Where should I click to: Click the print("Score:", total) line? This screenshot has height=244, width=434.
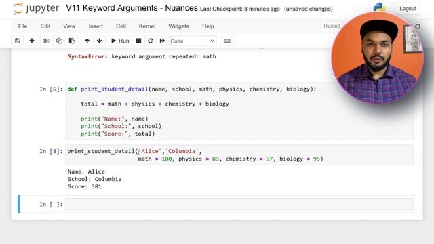coord(117,134)
